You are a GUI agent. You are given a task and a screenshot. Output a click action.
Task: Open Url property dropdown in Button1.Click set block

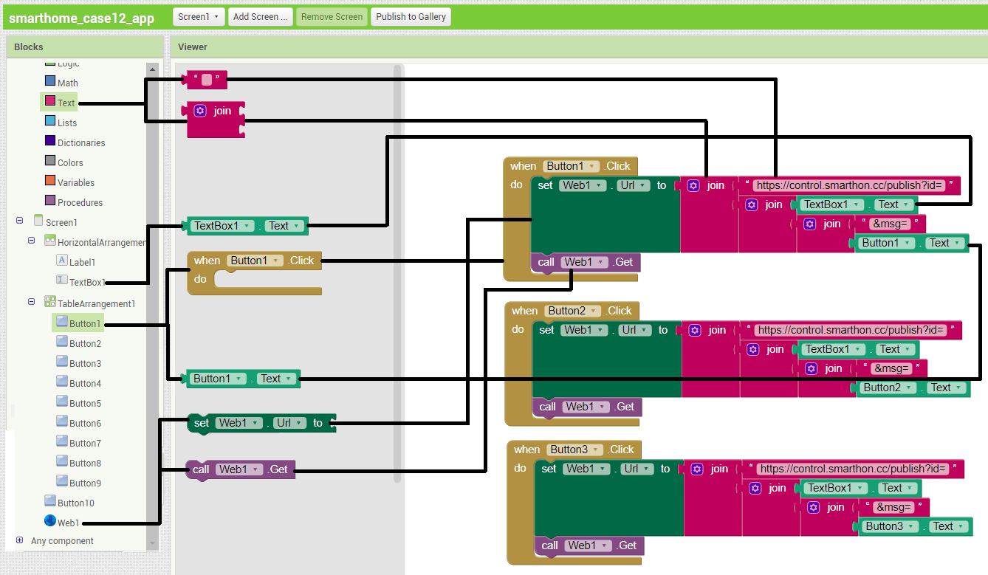[x=634, y=185]
